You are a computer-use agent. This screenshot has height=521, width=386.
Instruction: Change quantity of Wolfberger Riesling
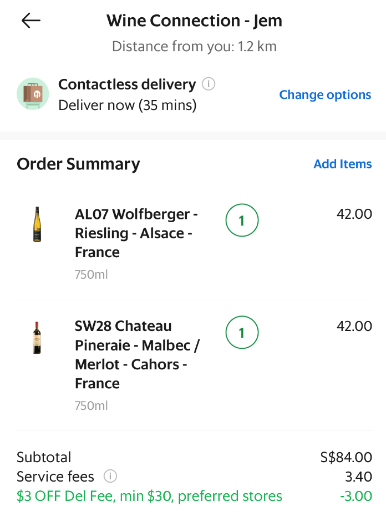(x=242, y=220)
